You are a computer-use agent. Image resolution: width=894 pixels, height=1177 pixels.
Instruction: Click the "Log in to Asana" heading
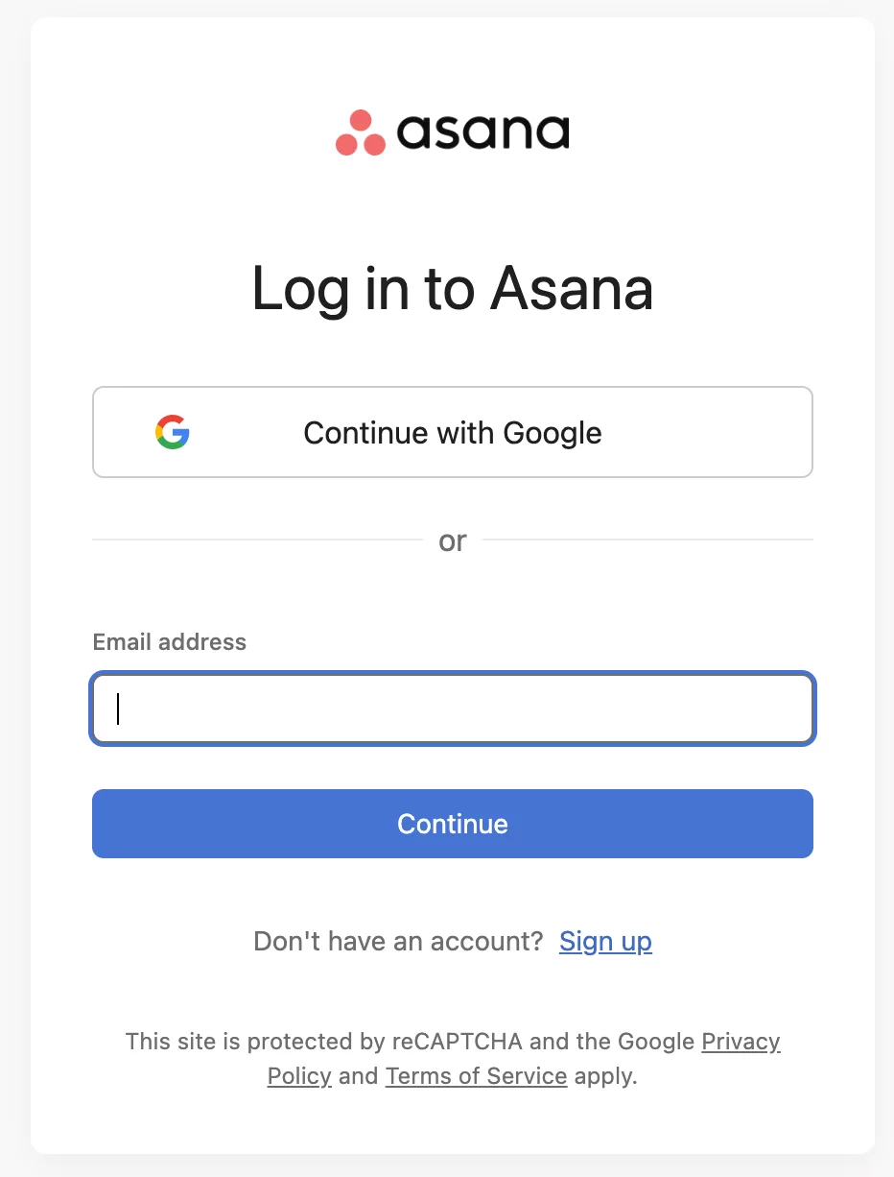[x=453, y=288]
